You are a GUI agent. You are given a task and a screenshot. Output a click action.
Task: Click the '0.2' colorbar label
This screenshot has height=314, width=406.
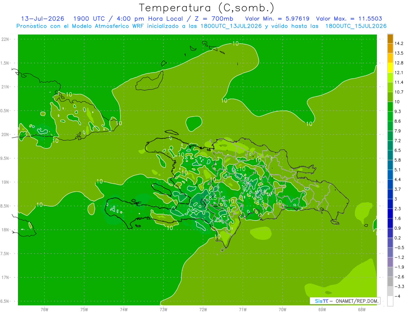click(x=398, y=238)
